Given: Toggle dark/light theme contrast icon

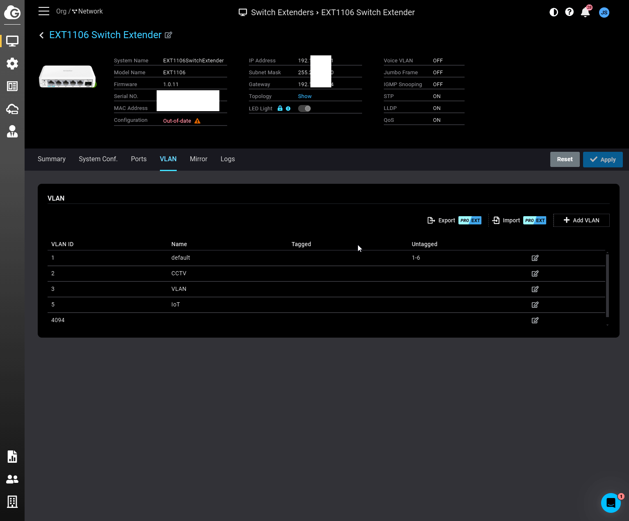Looking at the screenshot, I should [554, 12].
